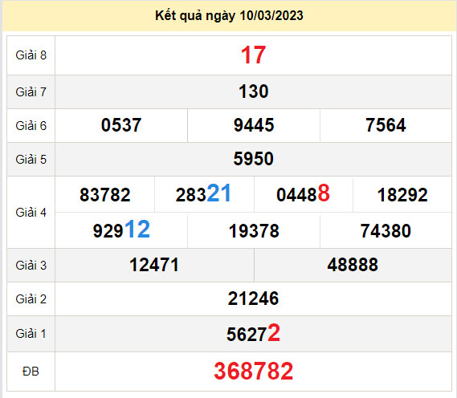Click the Giải 4 number 28321
Screen dimensions: 457x398
(x=203, y=193)
